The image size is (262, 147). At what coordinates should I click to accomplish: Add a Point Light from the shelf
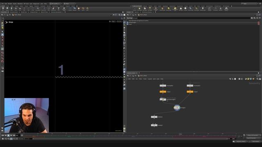point(140,9)
